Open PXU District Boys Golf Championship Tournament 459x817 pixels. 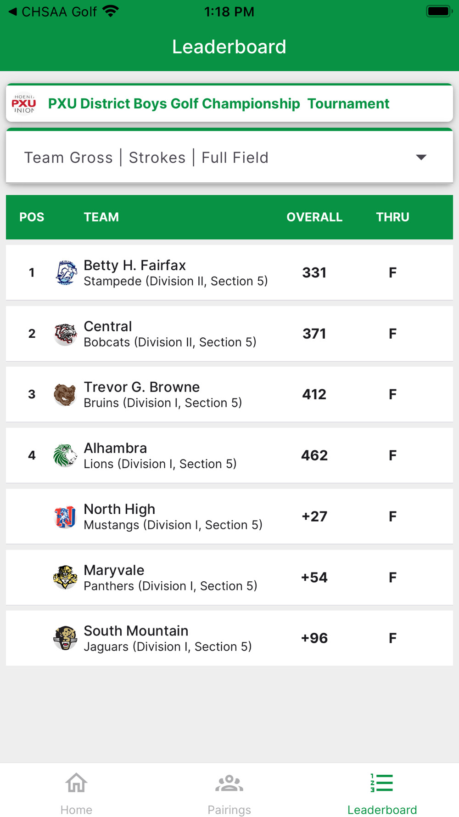coord(218,104)
